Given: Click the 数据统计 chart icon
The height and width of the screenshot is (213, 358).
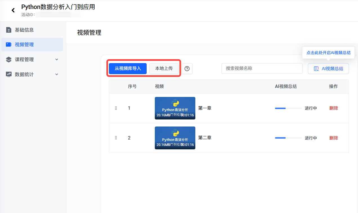Looking at the screenshot, I should [x=9, y=74].
